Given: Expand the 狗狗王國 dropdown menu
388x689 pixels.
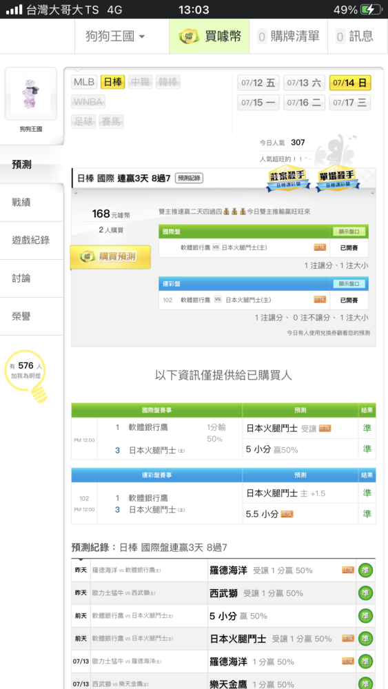Looking at the screenshot, I should [115, 36].
